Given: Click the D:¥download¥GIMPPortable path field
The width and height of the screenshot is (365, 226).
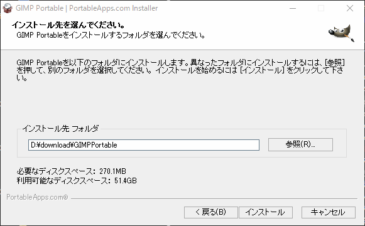Looking at the screenshot, I should click(x=144, y=145).
